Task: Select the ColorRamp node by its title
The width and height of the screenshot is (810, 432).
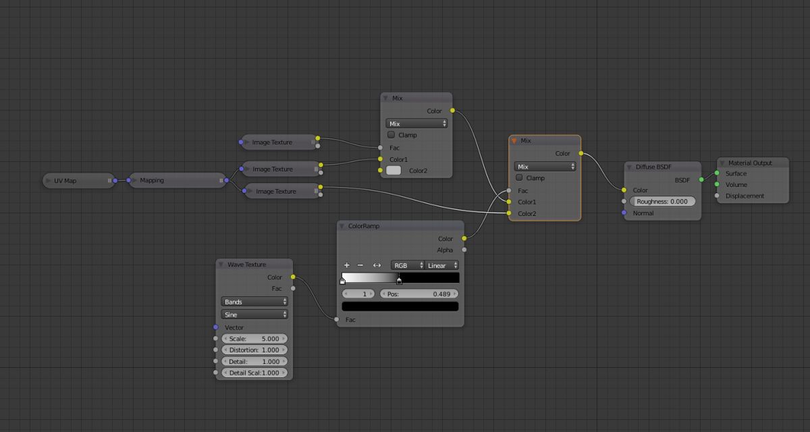Action: (x=364, y=226)
